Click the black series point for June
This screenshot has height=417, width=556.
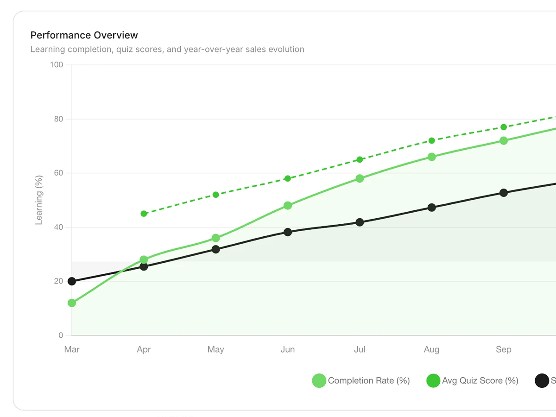288,232
